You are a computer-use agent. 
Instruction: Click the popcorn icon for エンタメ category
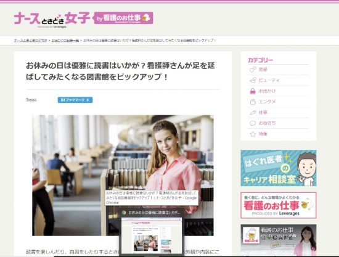253,102
